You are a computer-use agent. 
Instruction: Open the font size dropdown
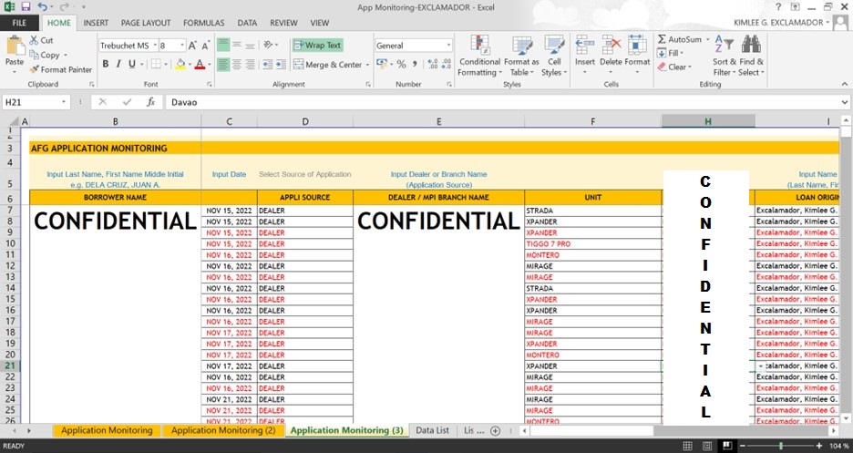tap(182, 46)
